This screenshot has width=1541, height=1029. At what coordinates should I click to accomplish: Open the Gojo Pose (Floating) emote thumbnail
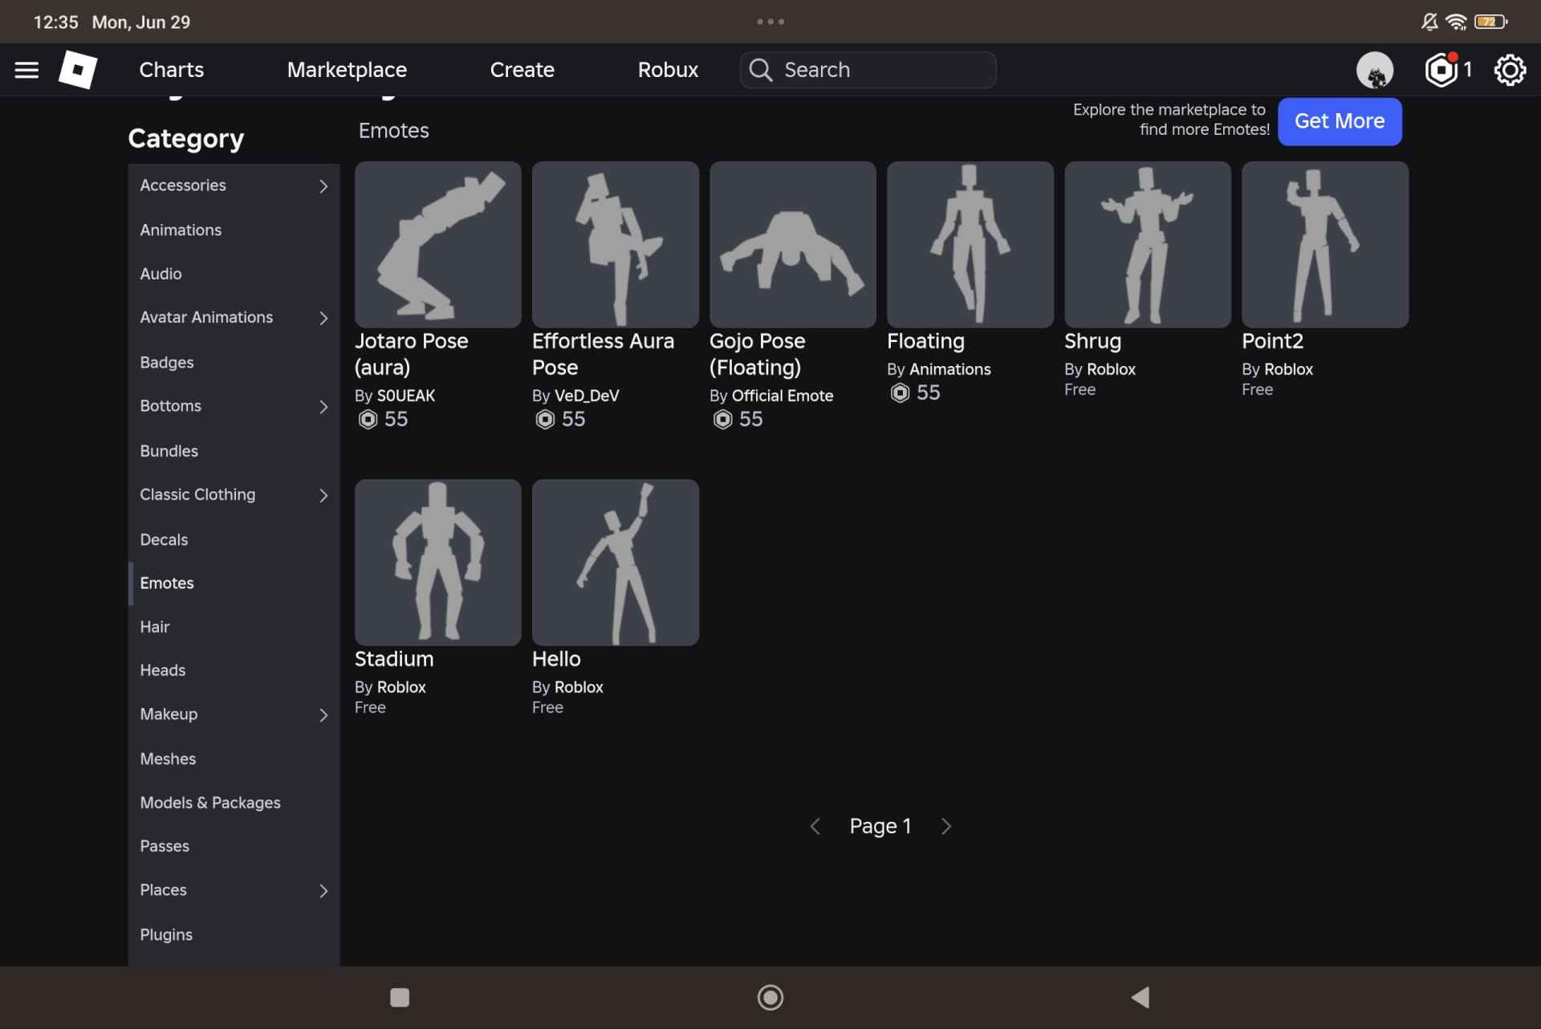(792, 244)
